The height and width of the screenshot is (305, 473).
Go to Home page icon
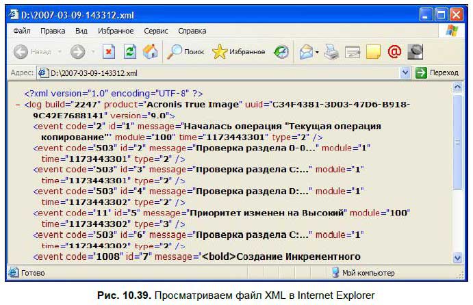click(150, 52)
